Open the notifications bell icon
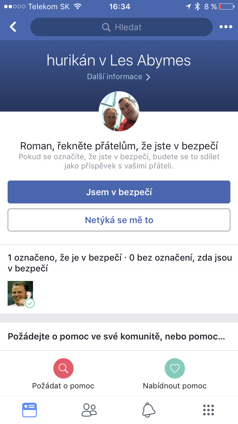 (149, 410)
